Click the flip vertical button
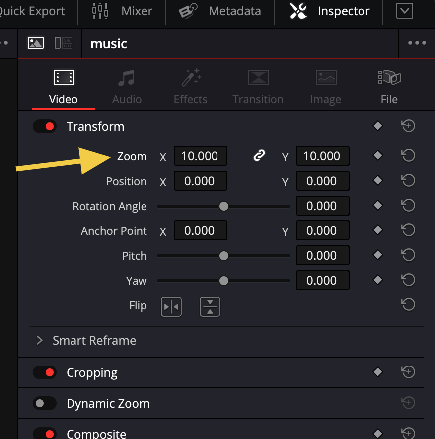The height and width of the screenshot is (439, 435). (210, 307)
